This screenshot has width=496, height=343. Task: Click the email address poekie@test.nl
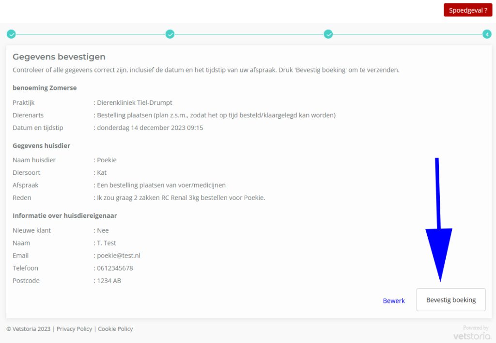(x=119, y=256)
